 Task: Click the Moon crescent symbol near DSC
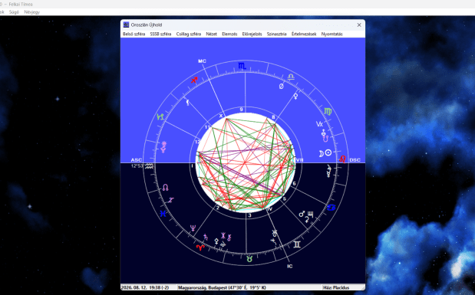click(321, 154)
